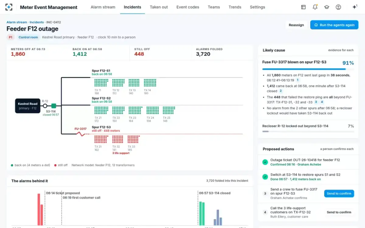Click the Meters off 1,860 value
Screen dimensions: 365x228
click(18, 54)
